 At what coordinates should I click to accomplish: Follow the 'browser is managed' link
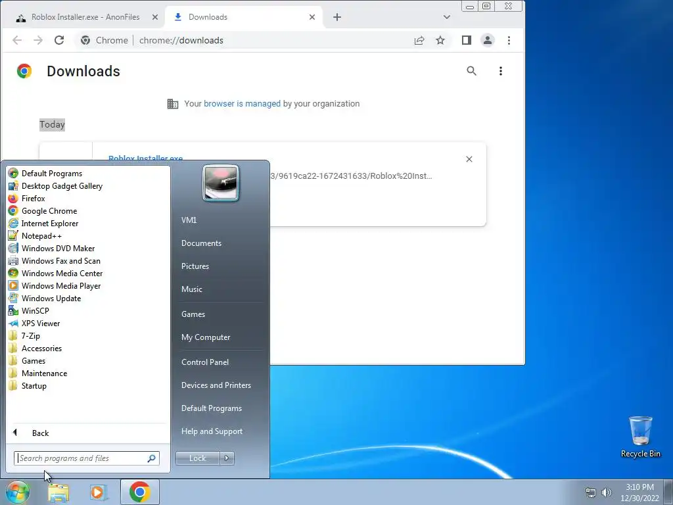point(242,103)
